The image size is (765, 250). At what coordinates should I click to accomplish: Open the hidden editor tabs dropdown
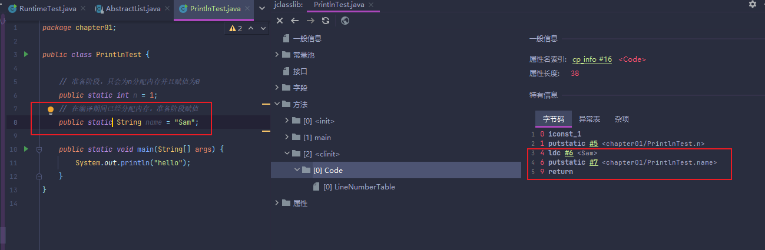click(262, 9)
